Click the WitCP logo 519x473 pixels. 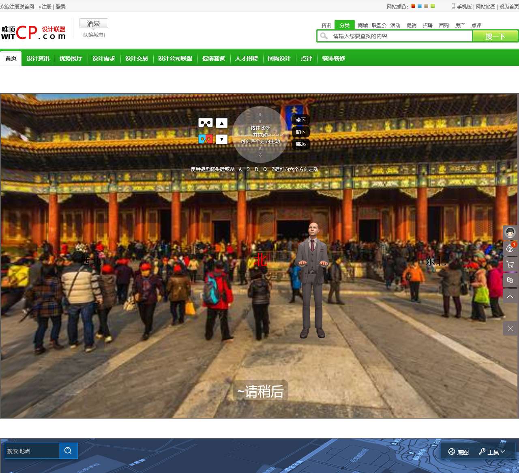[33, 32]
